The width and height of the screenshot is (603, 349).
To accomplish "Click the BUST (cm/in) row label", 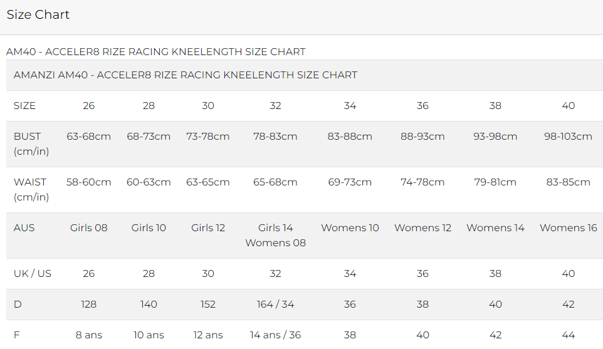I will 31,143.
